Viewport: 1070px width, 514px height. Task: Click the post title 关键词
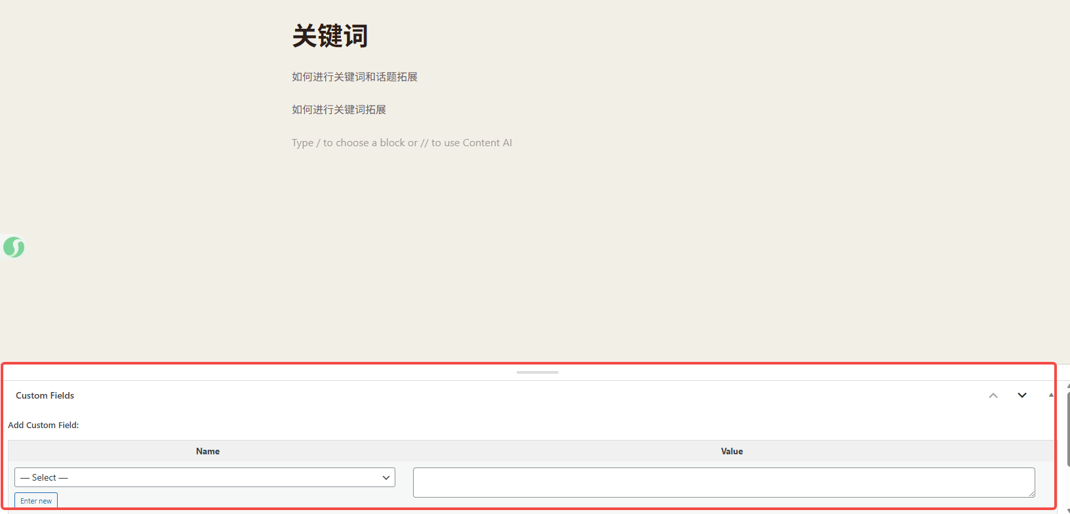(330, 36)
